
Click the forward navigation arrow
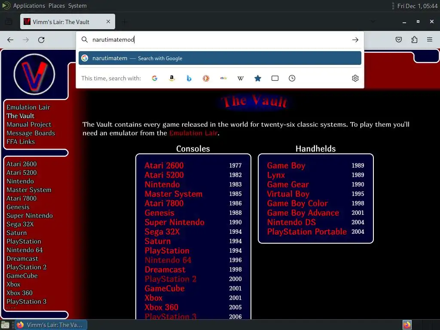[26, 40]
